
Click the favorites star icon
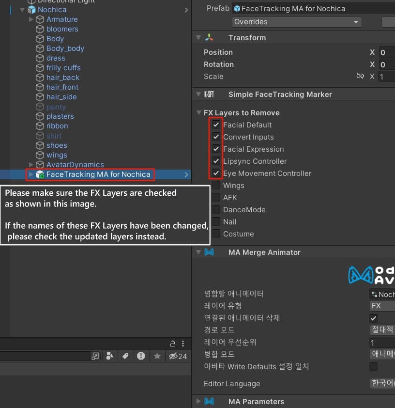157,356
